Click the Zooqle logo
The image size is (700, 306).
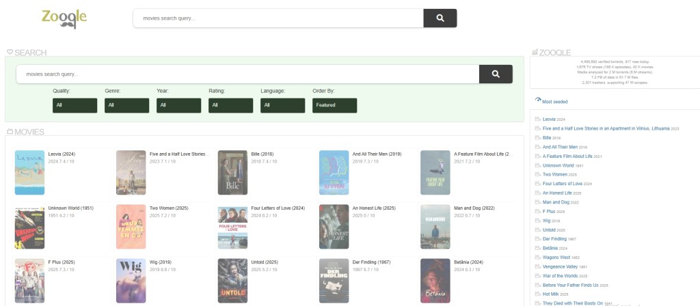(64, 18)
